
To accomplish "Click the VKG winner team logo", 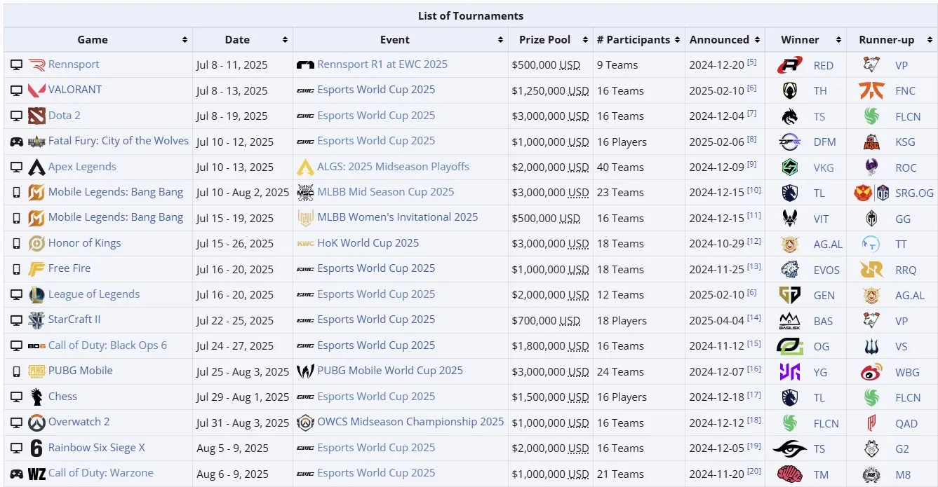I will [x=791, y=167].
